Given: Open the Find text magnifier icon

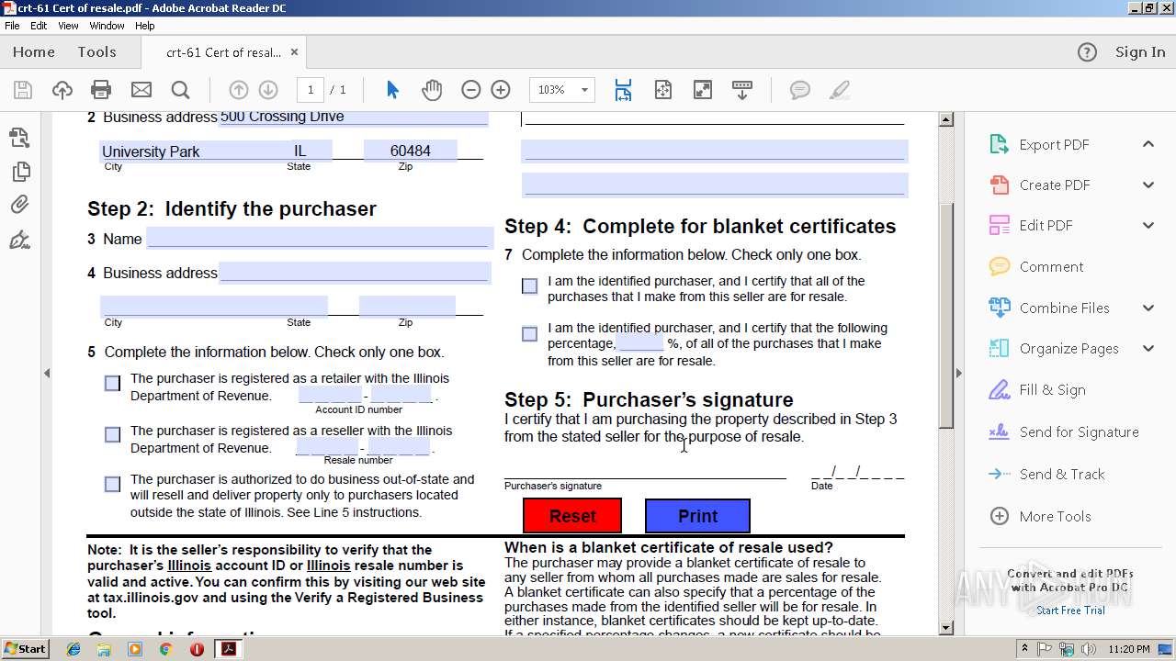Looking at the screenshot, I should [x=180, y=90].
